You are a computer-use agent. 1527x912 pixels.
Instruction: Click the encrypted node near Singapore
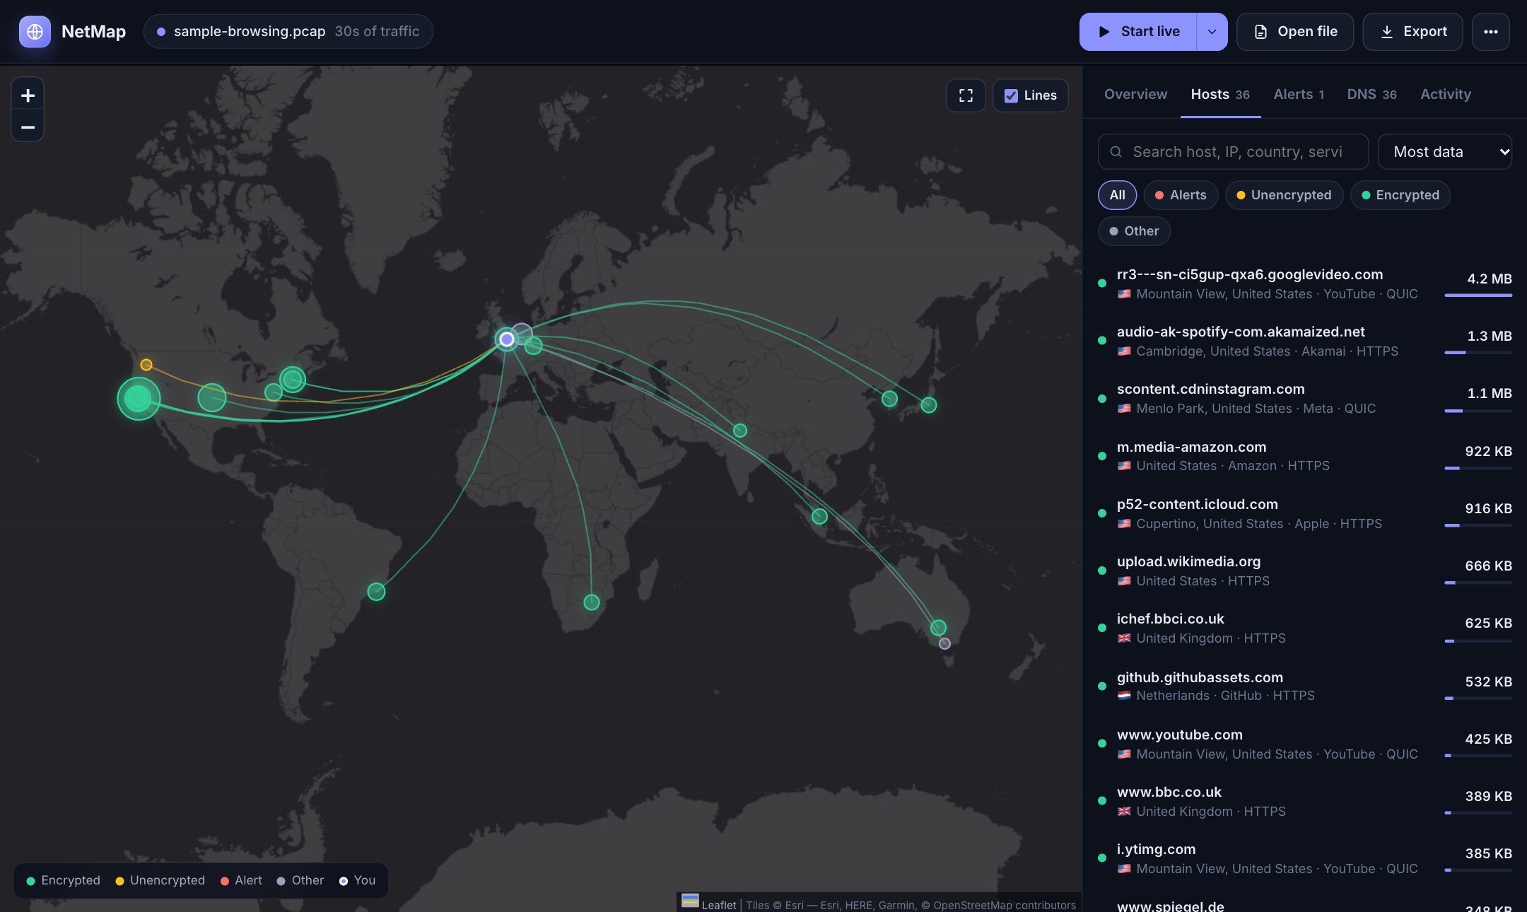tap(819, 516)
